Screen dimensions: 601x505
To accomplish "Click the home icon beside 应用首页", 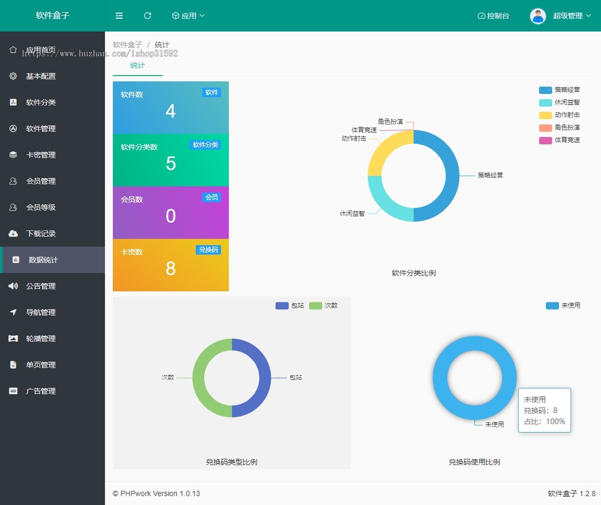I will tap(13, 49).
